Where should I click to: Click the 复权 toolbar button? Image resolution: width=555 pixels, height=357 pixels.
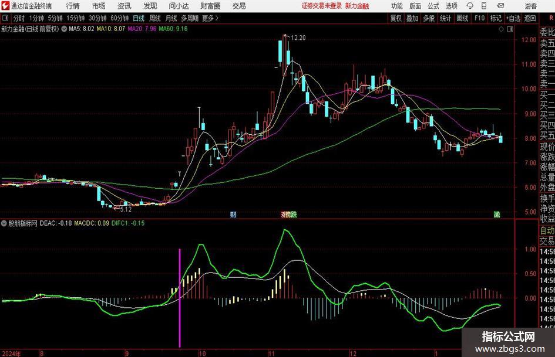(x=396, y=18)
